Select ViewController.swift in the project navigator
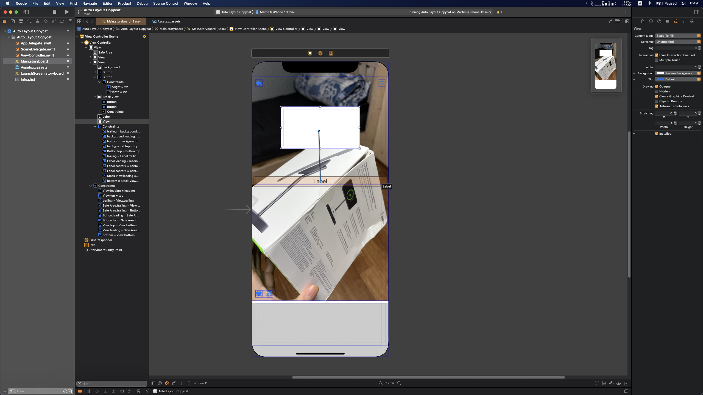The width and height of the screenshot is (703, 395). pos(37,55)
